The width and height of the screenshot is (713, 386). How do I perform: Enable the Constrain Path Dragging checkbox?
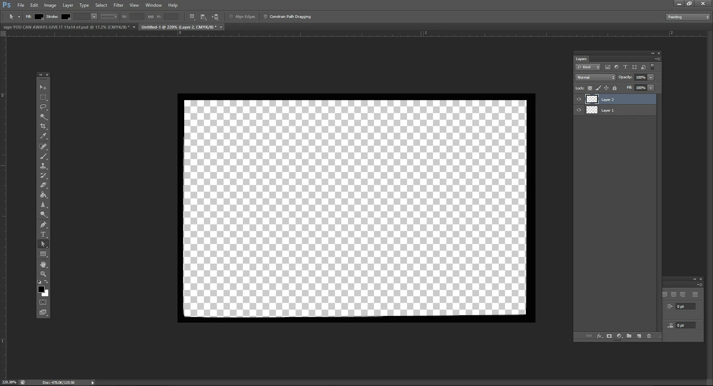coord(266,17)
